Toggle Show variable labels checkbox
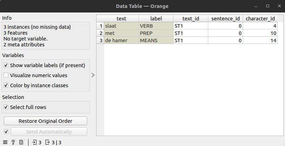The height and width of the screenshot is (146, 285). click(6, 65)
